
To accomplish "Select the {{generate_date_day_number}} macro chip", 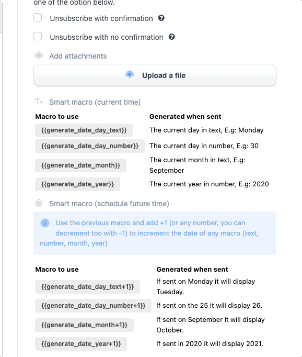I will (90, 146).
